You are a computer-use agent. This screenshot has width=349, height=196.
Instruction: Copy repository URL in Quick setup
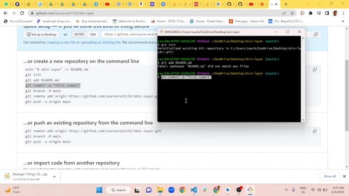[316, 34]
